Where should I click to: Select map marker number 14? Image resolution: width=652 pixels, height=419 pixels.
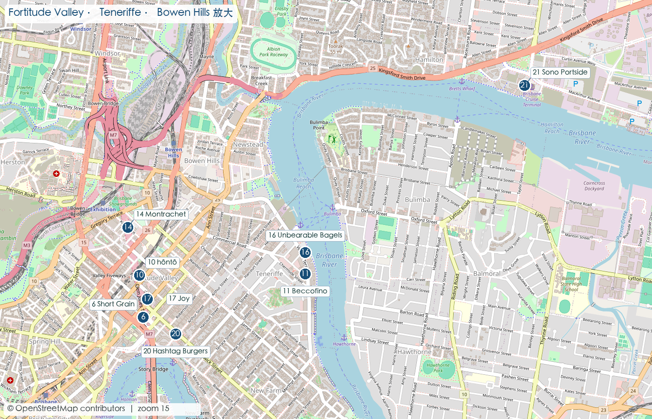tap(128, 227)
